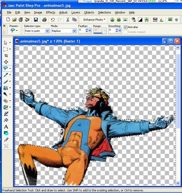Open the Selection type dropdown

click(47, 31)
